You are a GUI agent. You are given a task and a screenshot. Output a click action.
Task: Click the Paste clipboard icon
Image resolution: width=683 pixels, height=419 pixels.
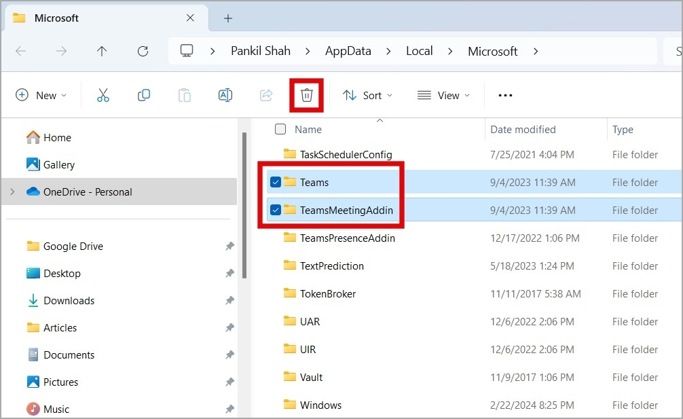[x=184, y=95]
